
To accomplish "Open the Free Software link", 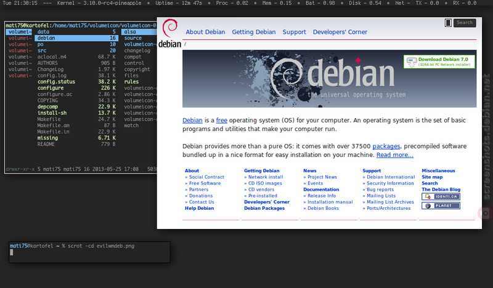I will pos(205,183).
